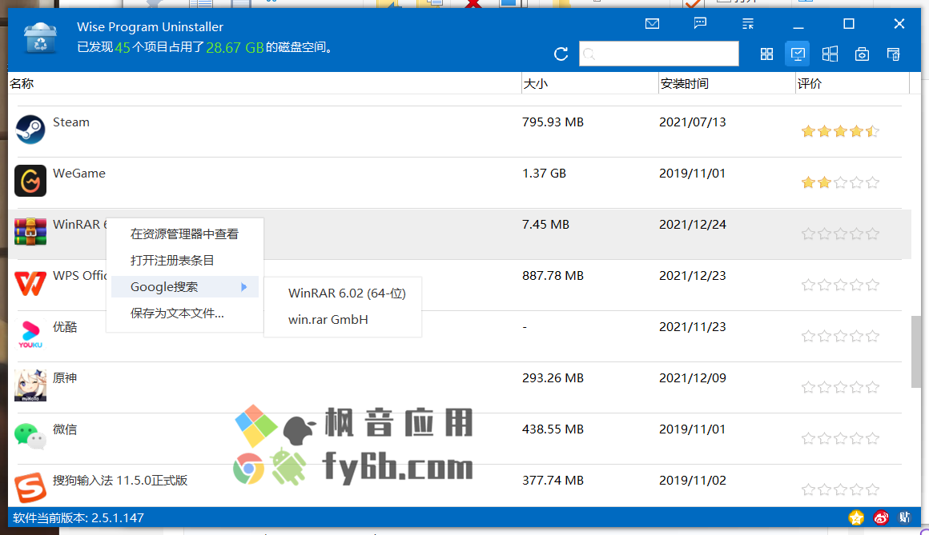This screenshot has width=929, height=535.
Task: Click the star rating in the WeGame row
Action: (840, 182)
